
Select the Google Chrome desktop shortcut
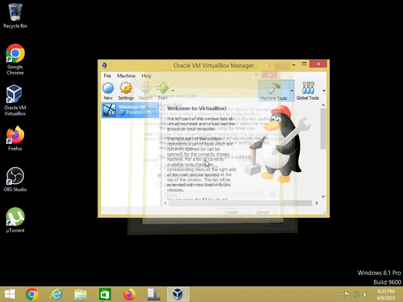(x=15, y=60)
